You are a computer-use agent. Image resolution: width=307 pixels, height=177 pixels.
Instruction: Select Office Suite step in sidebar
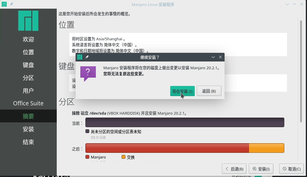click(28, 103)
